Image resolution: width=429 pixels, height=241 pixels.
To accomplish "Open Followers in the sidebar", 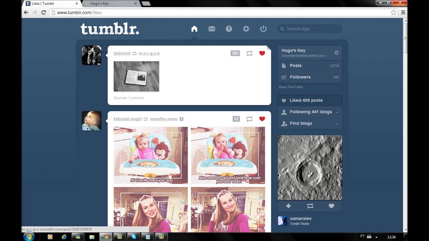I will (310, 77).
